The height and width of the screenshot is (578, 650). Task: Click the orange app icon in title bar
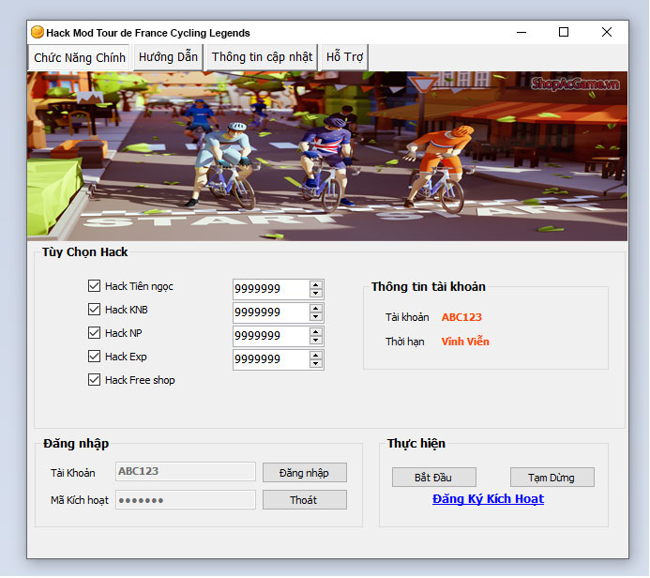[x=38, y=32]
